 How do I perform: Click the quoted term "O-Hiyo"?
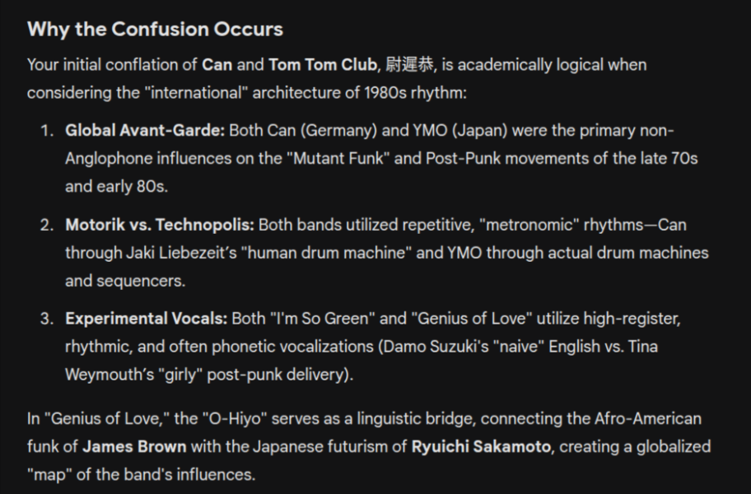click(x=235, y=419)
